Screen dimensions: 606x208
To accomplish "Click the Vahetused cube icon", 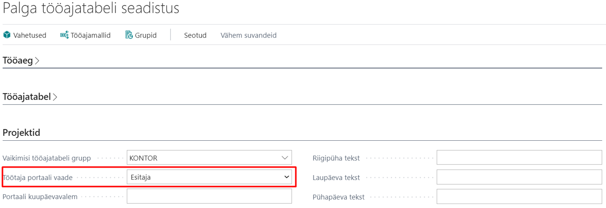I will click(7, 35).
